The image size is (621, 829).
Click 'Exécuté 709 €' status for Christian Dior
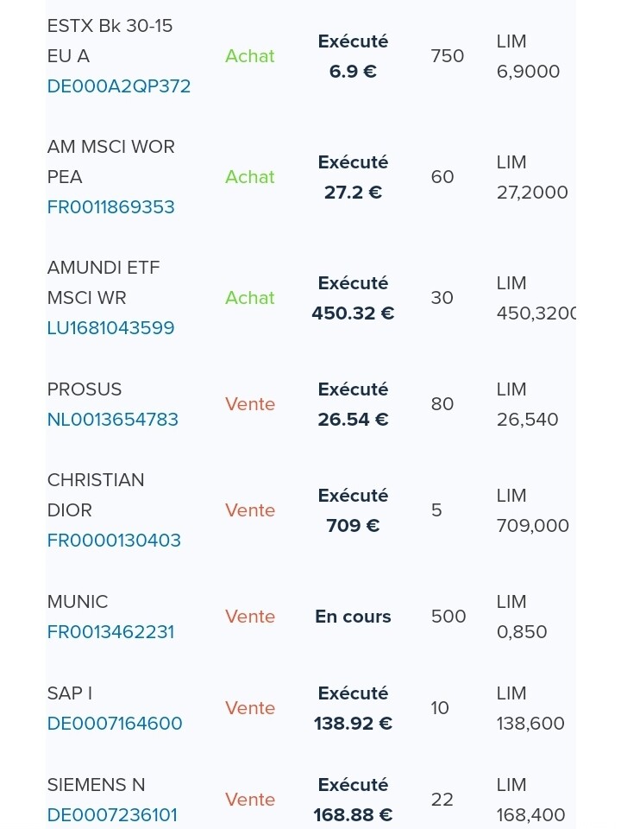(x=353, y=510)
